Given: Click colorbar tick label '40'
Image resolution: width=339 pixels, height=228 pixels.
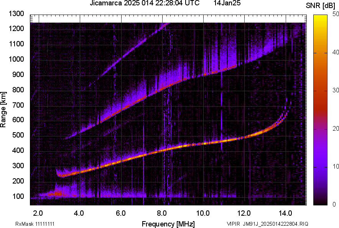Looking at the screenshot, I should coord(336,52).
